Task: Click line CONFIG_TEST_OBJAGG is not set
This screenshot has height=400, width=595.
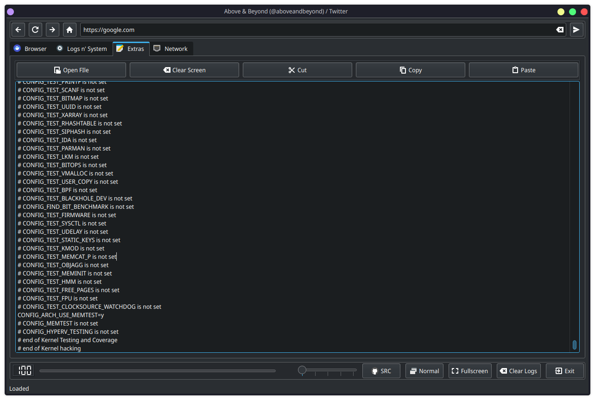Action: pos(63,265)
